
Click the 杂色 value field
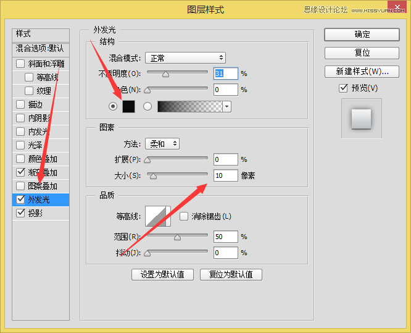(x=226, y=90)
